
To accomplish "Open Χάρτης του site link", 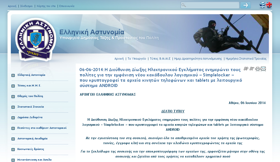I will tap(46, 6).
